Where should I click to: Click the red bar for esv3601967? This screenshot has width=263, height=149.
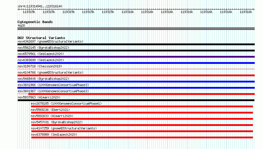click(141, 94)
